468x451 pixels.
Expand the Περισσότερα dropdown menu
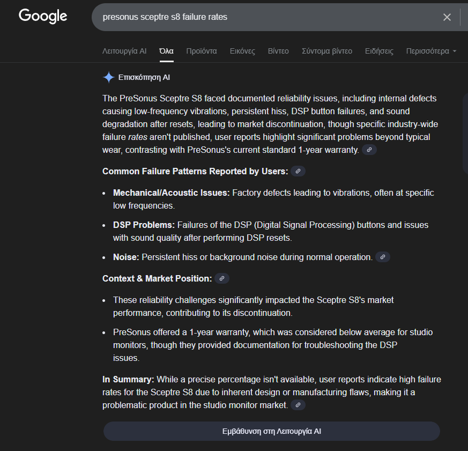click(x=431, y=51)
